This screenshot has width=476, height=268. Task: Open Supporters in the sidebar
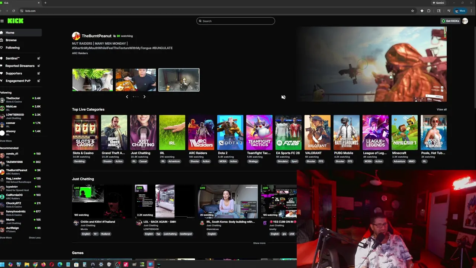click(14, 73)
